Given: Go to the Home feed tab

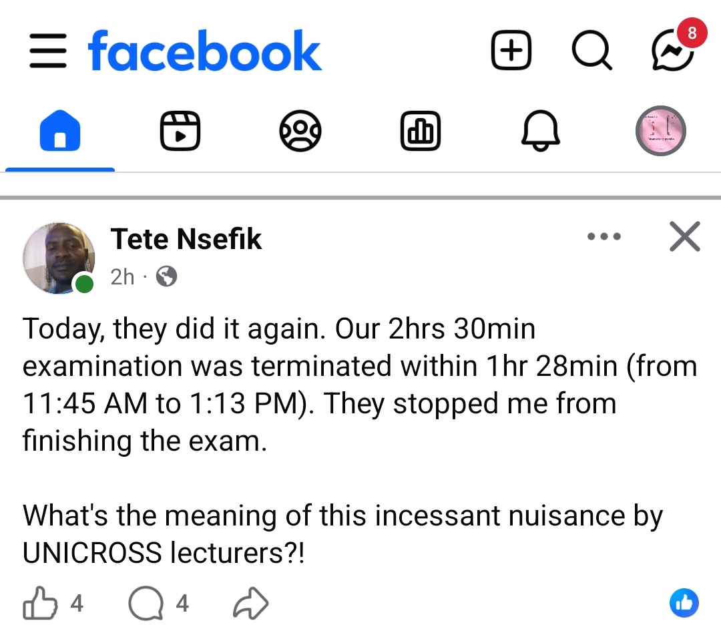Looking at the screenshot, I should [x=60, y=130].
